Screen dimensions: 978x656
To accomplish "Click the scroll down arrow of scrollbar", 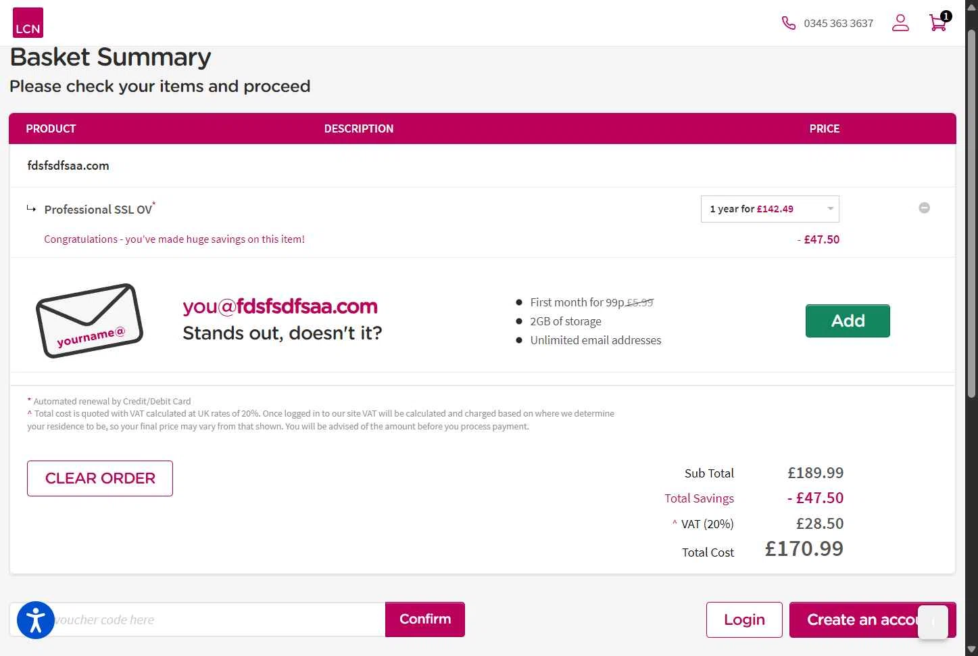I will (971, 650).
